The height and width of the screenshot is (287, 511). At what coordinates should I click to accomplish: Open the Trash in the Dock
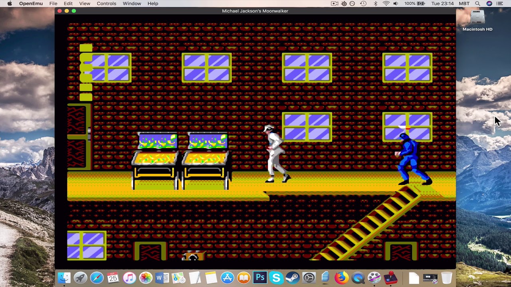tap(447, 278)
